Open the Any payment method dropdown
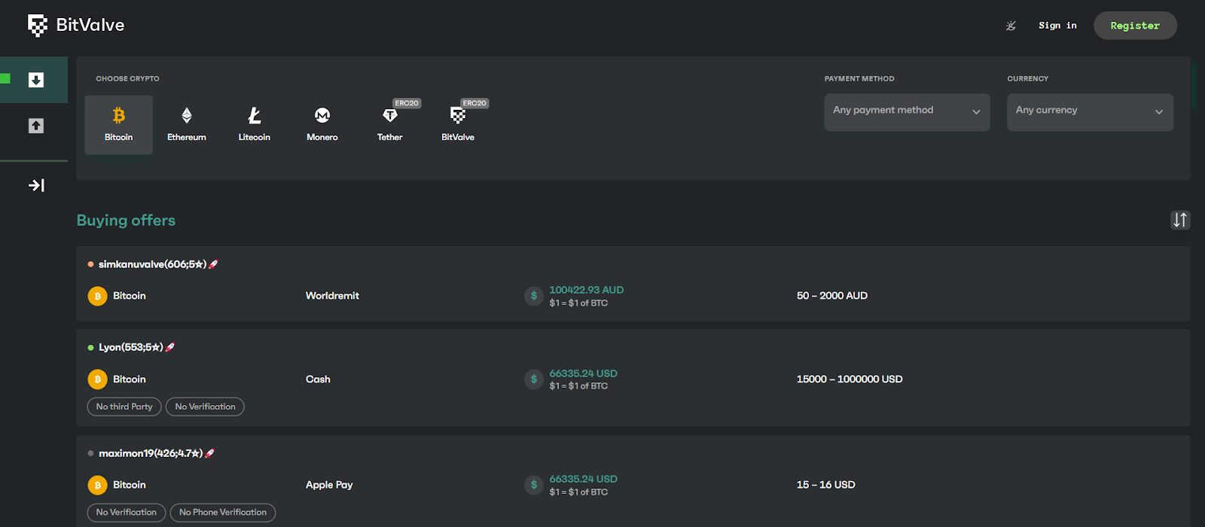The width and height of the screenshot is (1205, 527). coord(907,112)
